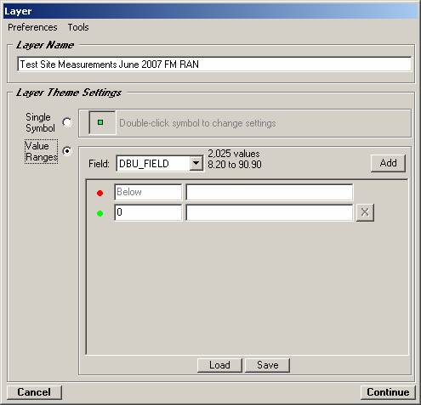The width and height of the screenshot is (421, 405).
Task: Click the Continue button
Action: click(x=388, y=392)
